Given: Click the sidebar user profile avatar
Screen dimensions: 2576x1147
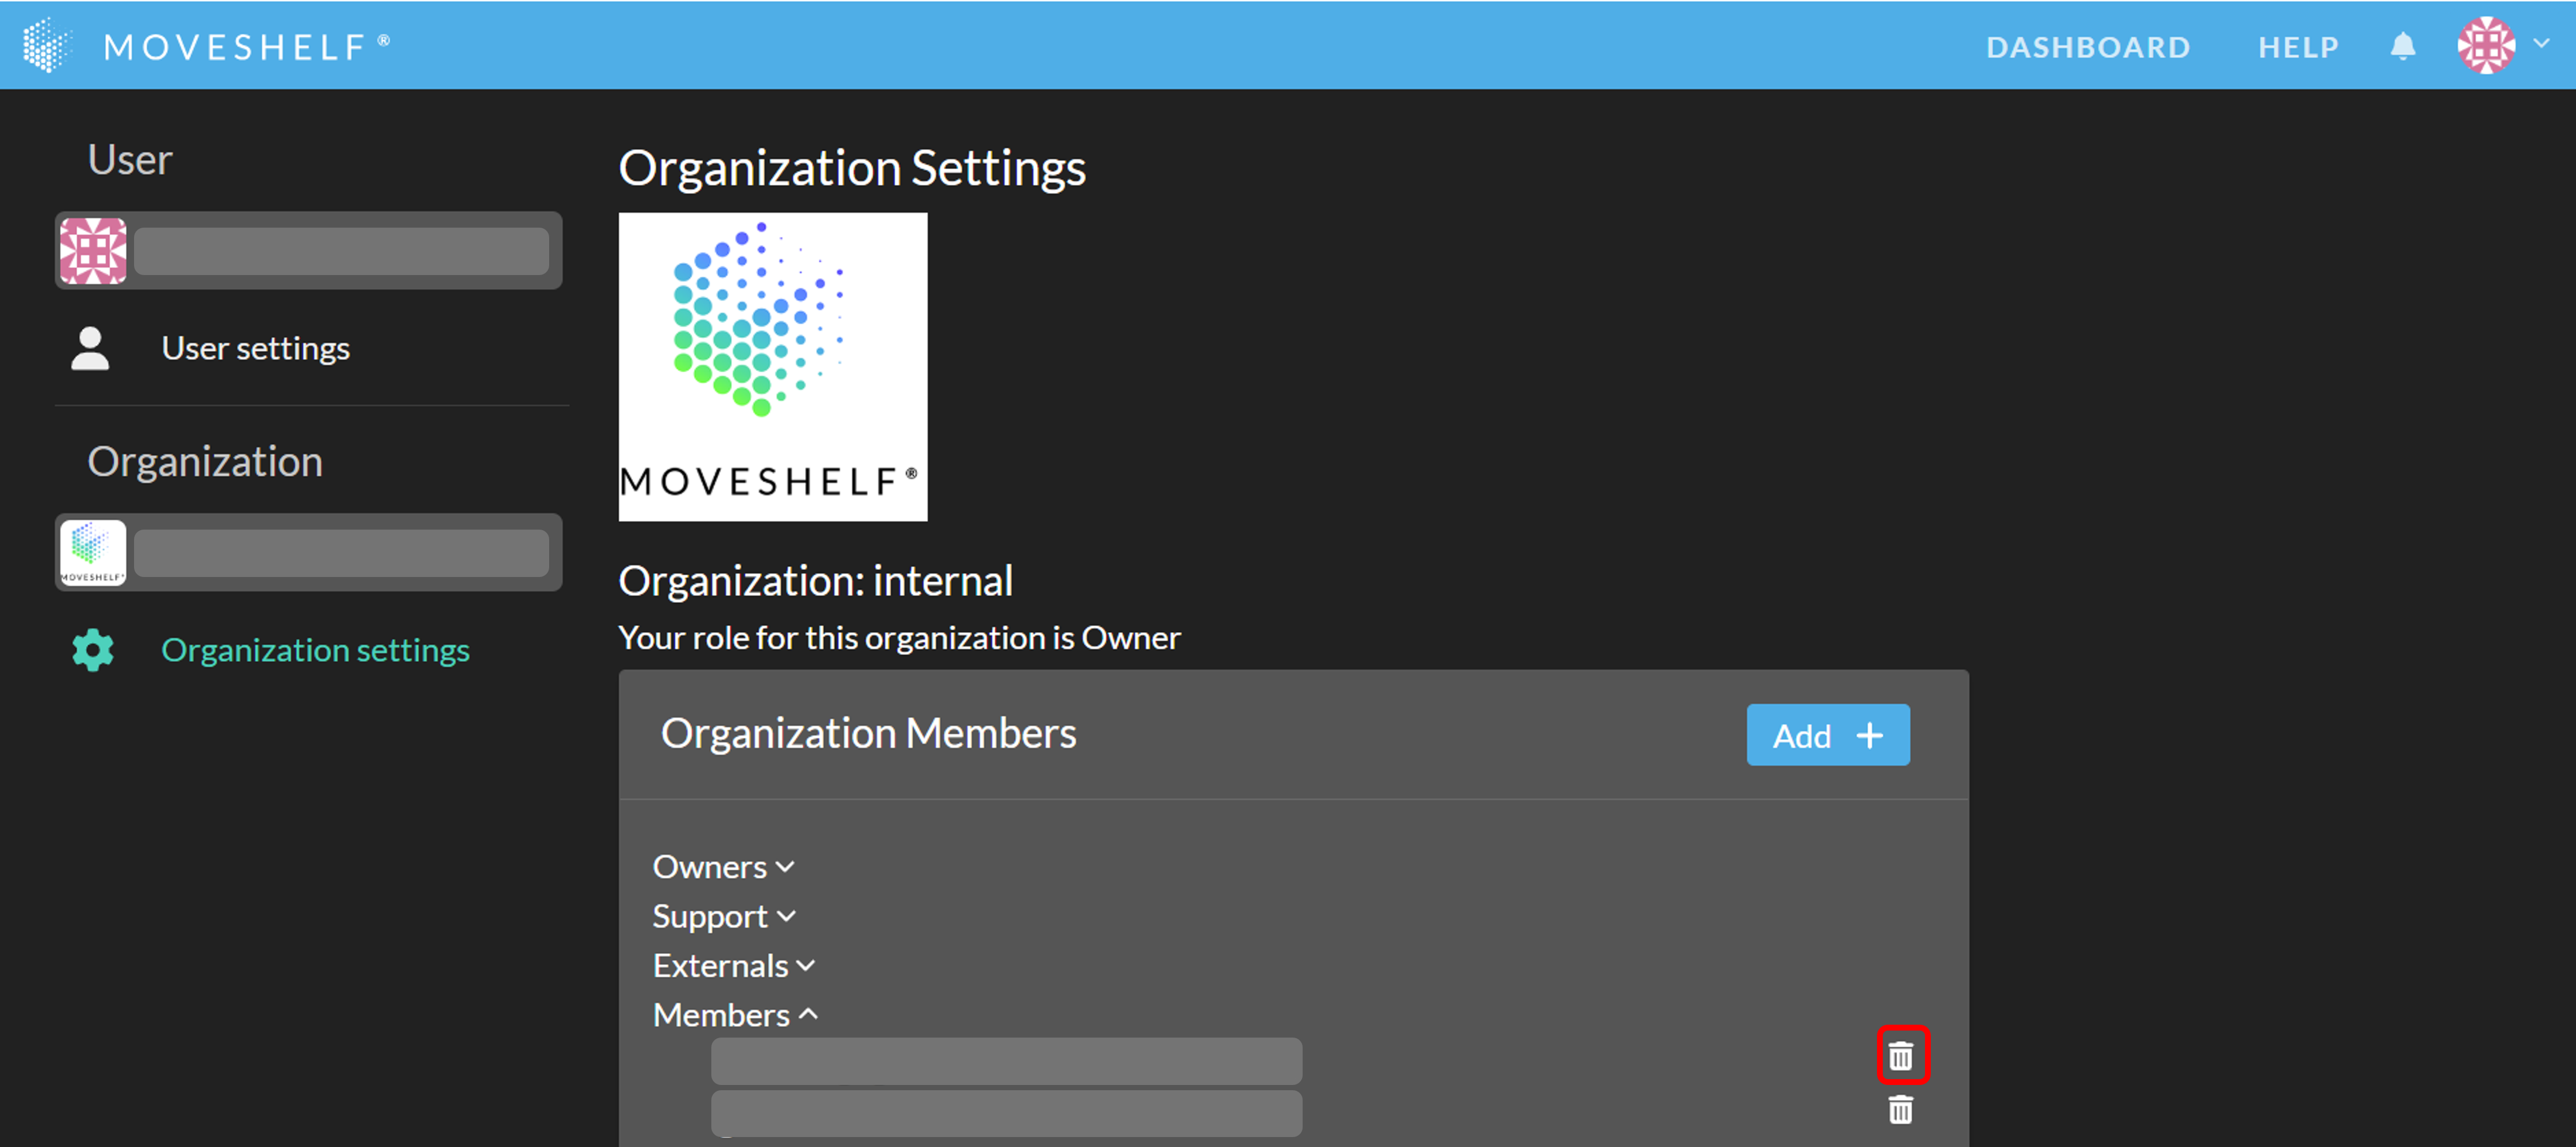Looking at the screenshot, I should (93, 251).
